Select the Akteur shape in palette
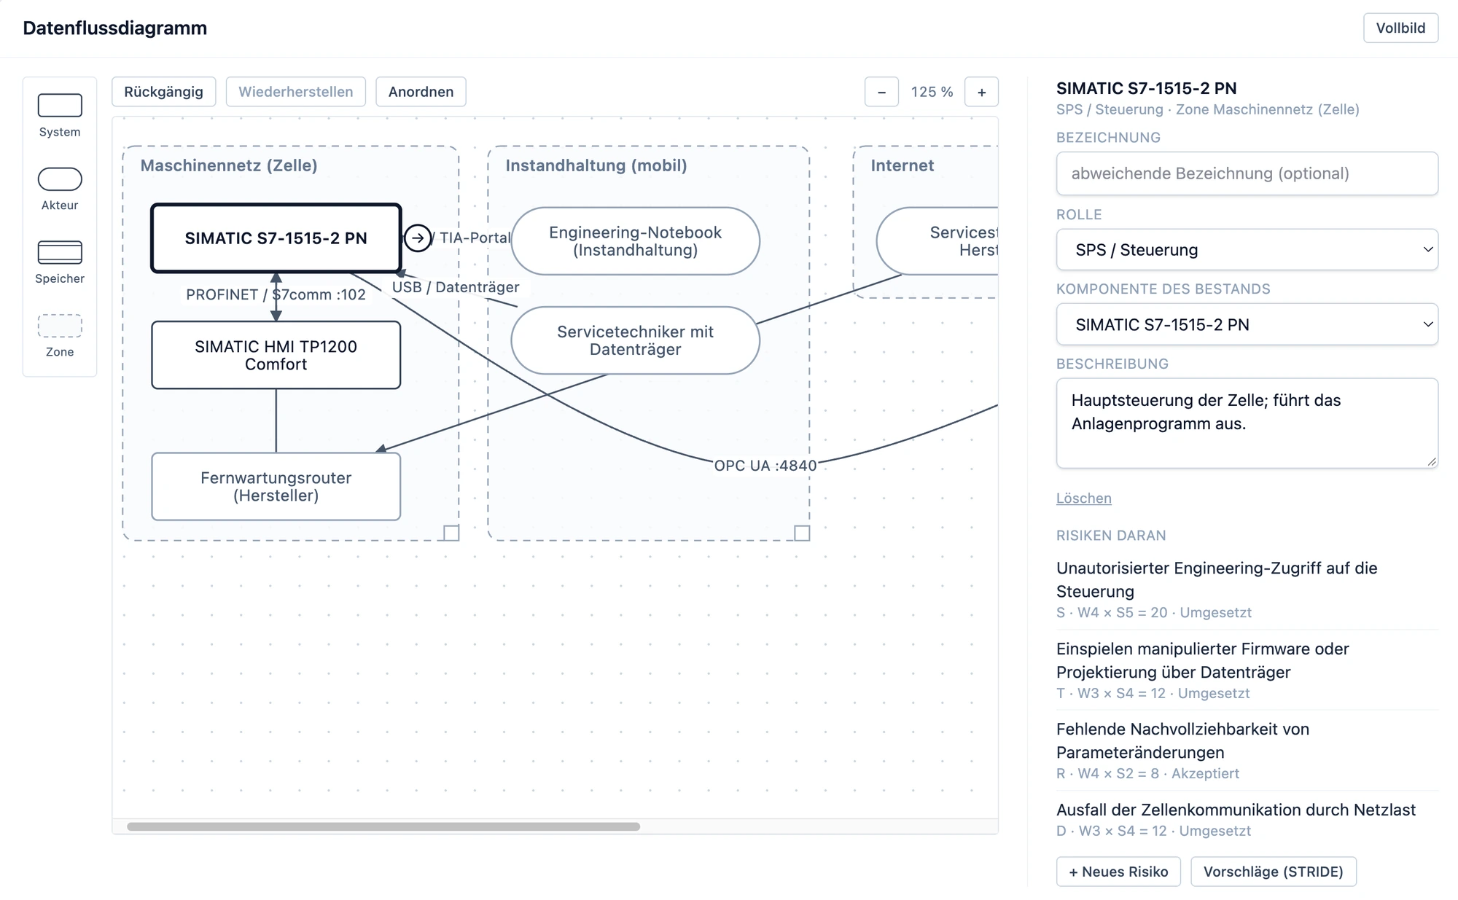The width and height of the screenshot is (1458, 900). coord(60,189)
